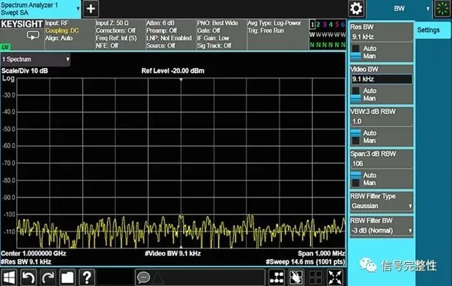452x286 pixels.
Task: Toggle full screen display icon
Action: [335, 277]
